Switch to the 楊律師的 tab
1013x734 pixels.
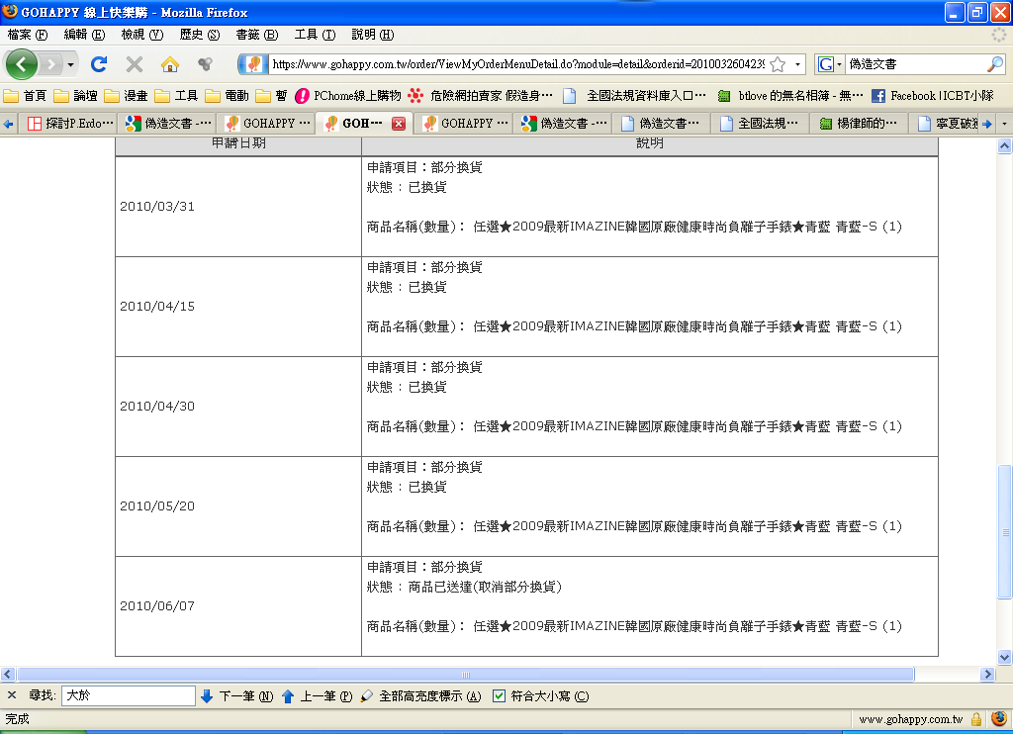pyautogui.click(x=857, y=124)
